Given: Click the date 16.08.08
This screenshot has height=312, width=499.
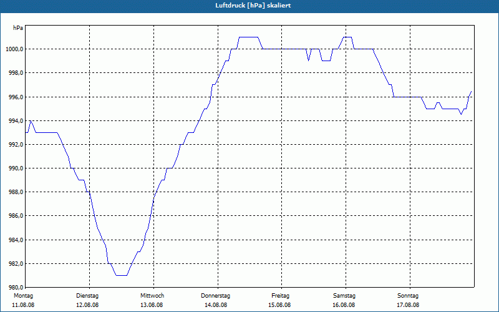Looking at the screenshot, I should pos(344,305).
